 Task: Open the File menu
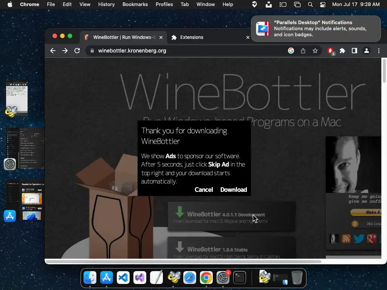pos(51,5)
